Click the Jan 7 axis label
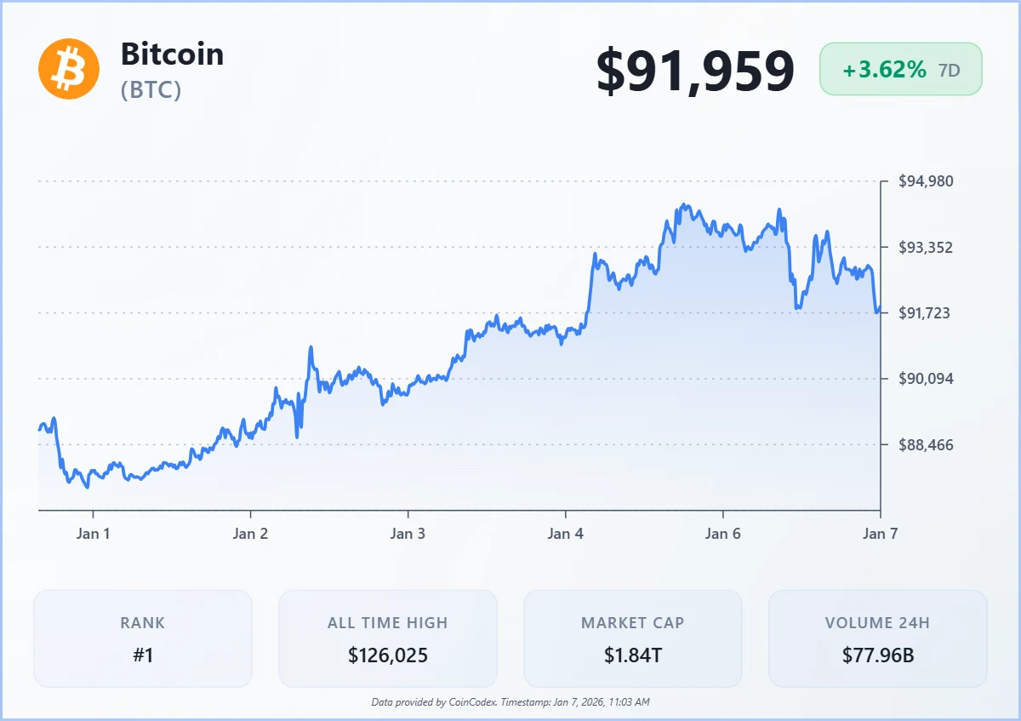The height and width of the screenshot is (721, 1021). [880, 534]
